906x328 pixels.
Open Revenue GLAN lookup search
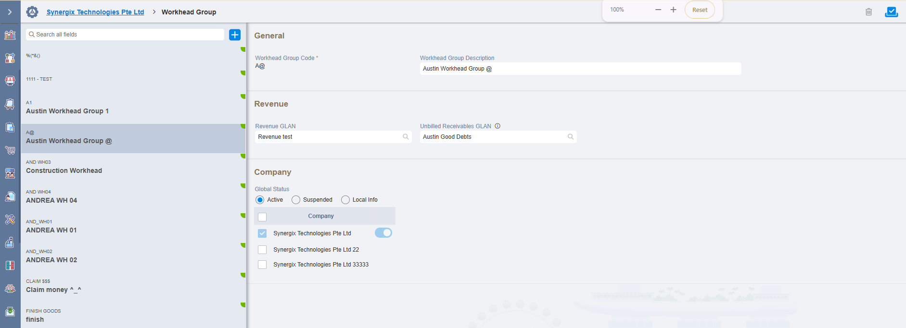[406, 137]
